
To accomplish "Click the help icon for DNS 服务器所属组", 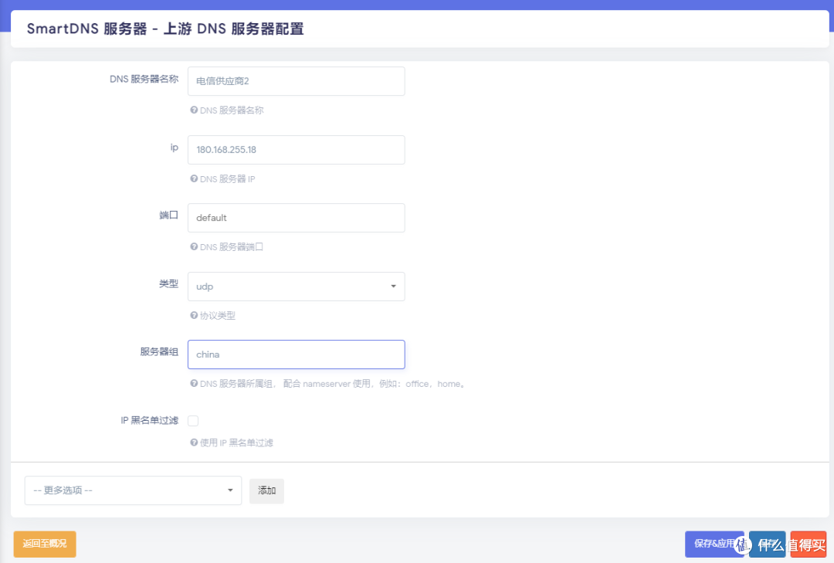I will (x=194, y=384).
